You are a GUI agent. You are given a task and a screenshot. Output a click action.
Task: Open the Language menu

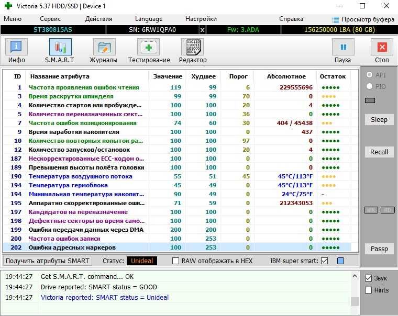pos(148,19)
